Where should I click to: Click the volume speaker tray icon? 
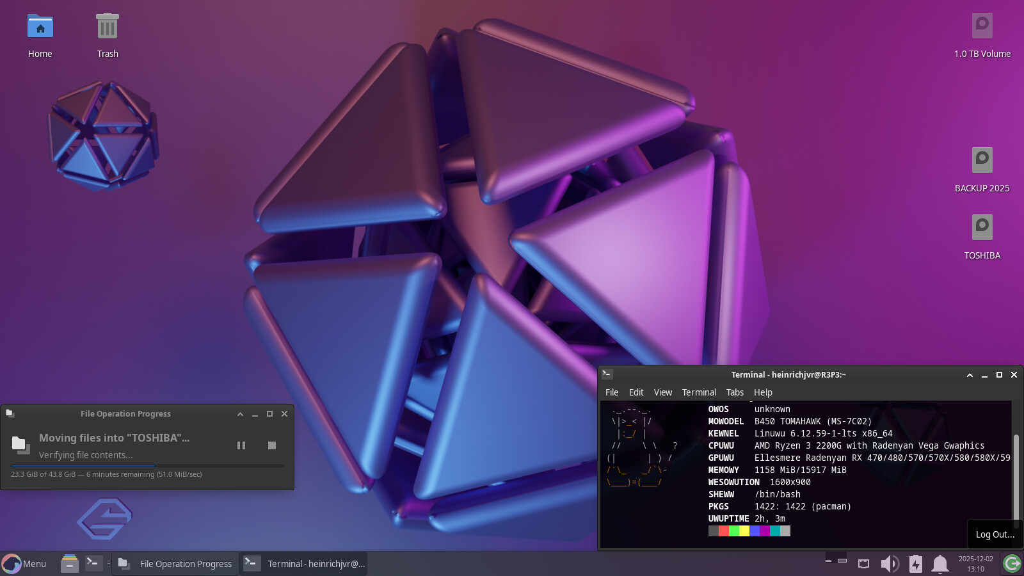click(x=890, y=564)
